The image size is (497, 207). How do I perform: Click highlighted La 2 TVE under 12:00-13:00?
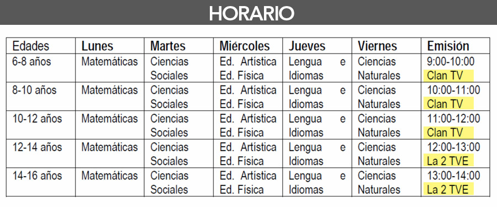click(x=448, y=161)
